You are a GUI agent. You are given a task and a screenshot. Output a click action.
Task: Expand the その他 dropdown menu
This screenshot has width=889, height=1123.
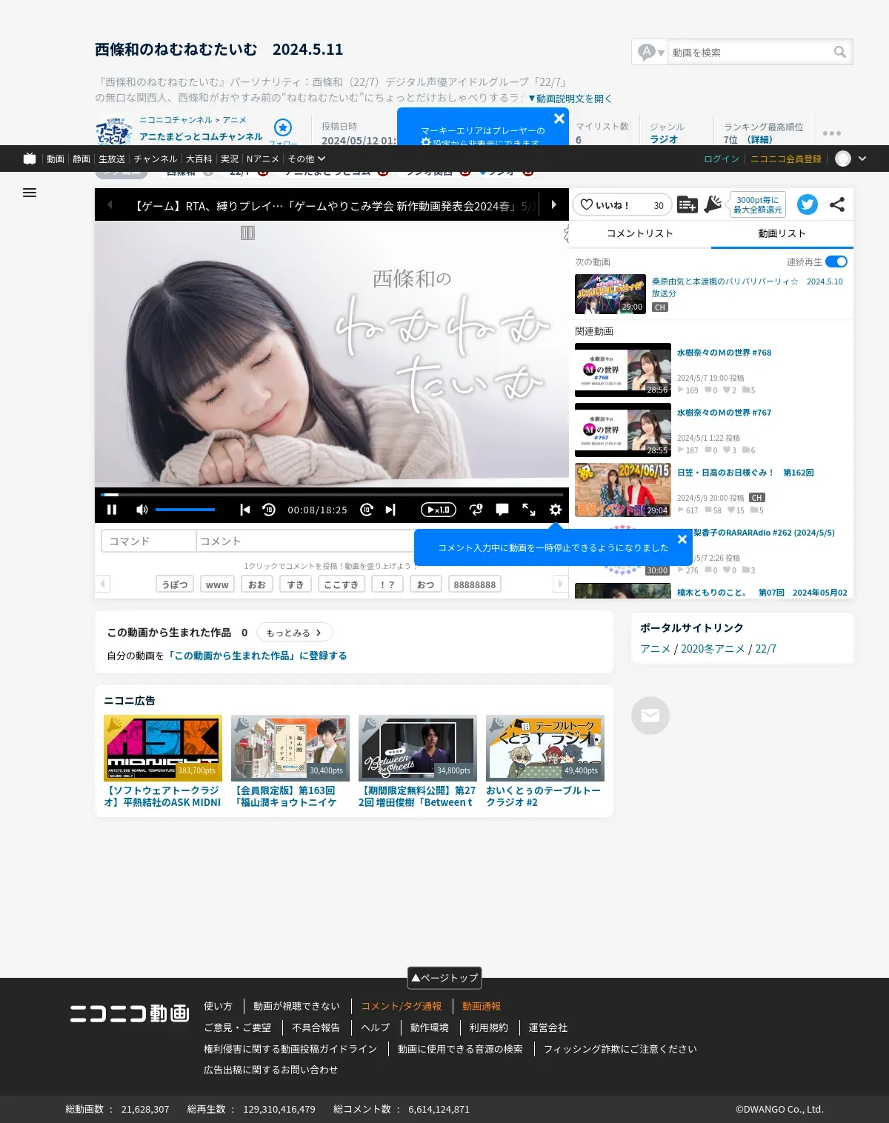tap(307, 159)
